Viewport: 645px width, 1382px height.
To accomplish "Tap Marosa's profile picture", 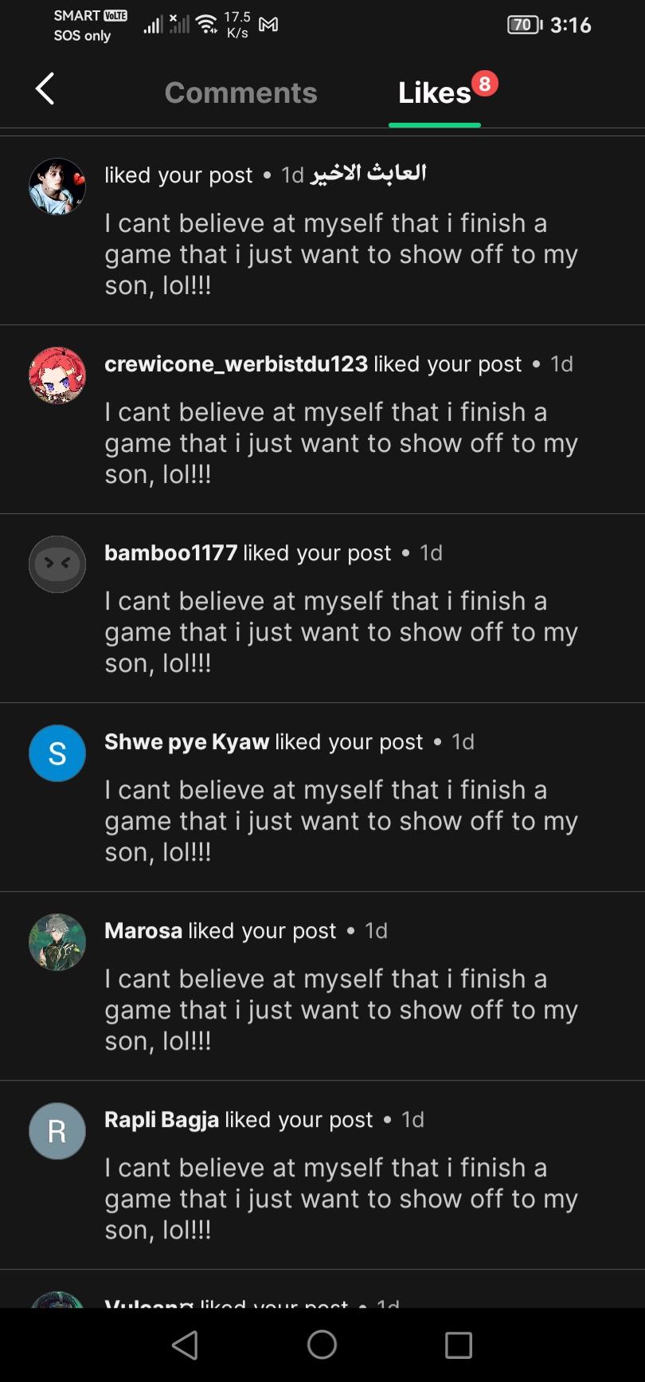I will (57, 942).
